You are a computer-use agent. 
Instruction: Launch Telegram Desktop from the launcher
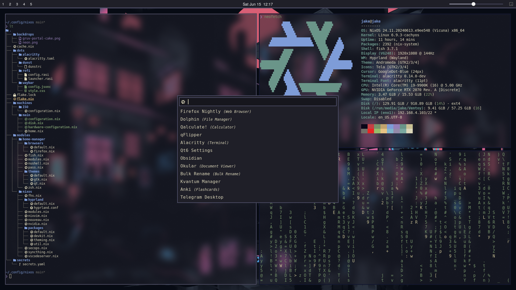258,197
